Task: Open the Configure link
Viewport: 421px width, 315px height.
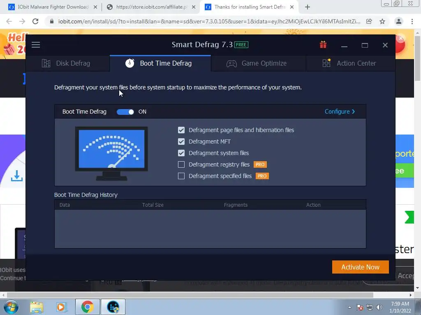Action: [340, 112]
